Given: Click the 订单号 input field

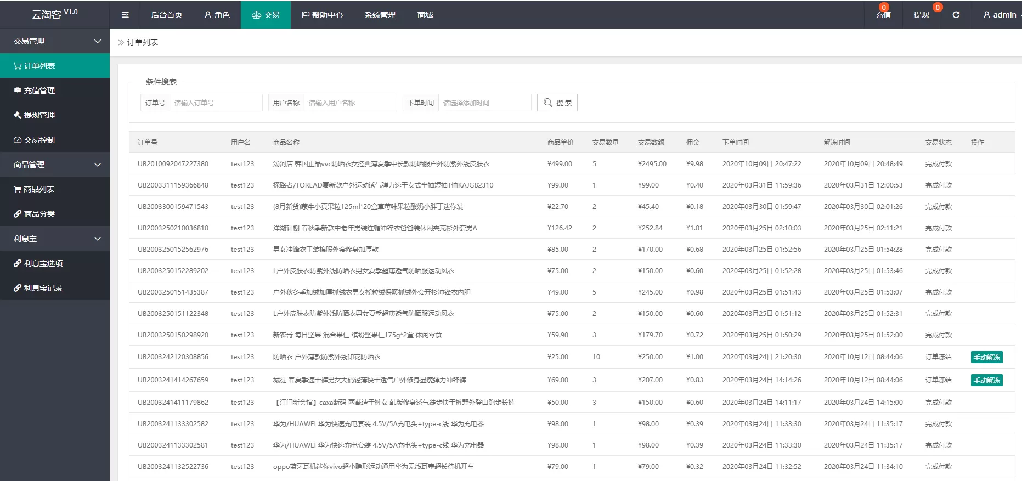Looking at the screenshot, I should coord(216,103).
